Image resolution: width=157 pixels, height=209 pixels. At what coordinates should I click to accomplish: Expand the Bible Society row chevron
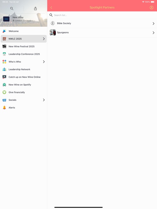[153, 23]
